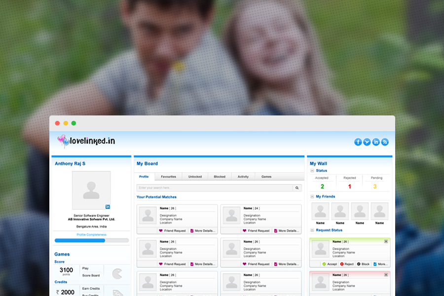Click the Profile Completeness link
The width and height of the screenshot is (444, 296).
(91, 234)
